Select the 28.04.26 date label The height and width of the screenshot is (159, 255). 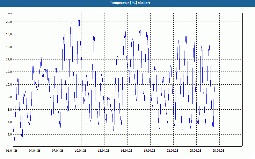(x=218, y=151)
